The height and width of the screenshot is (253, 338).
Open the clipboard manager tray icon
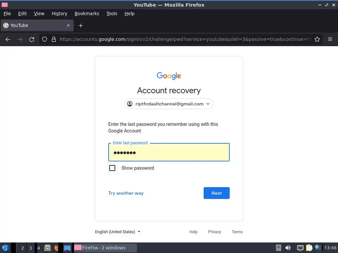pos(309,248)
